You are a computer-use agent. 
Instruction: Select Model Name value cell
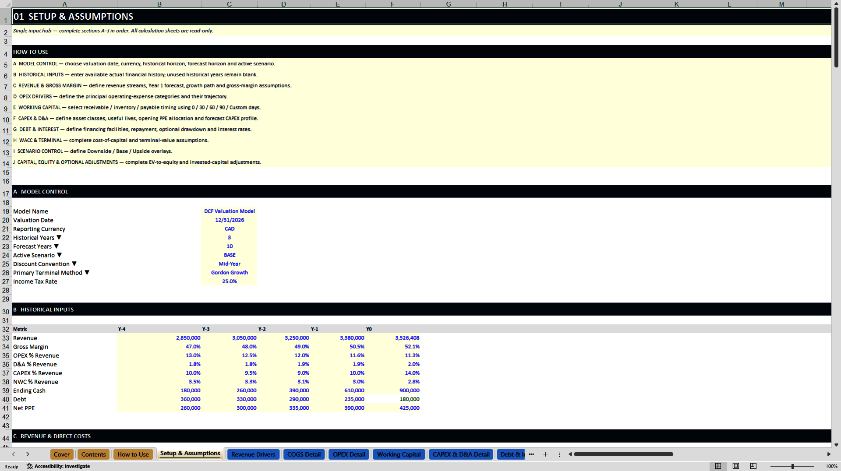229,211
